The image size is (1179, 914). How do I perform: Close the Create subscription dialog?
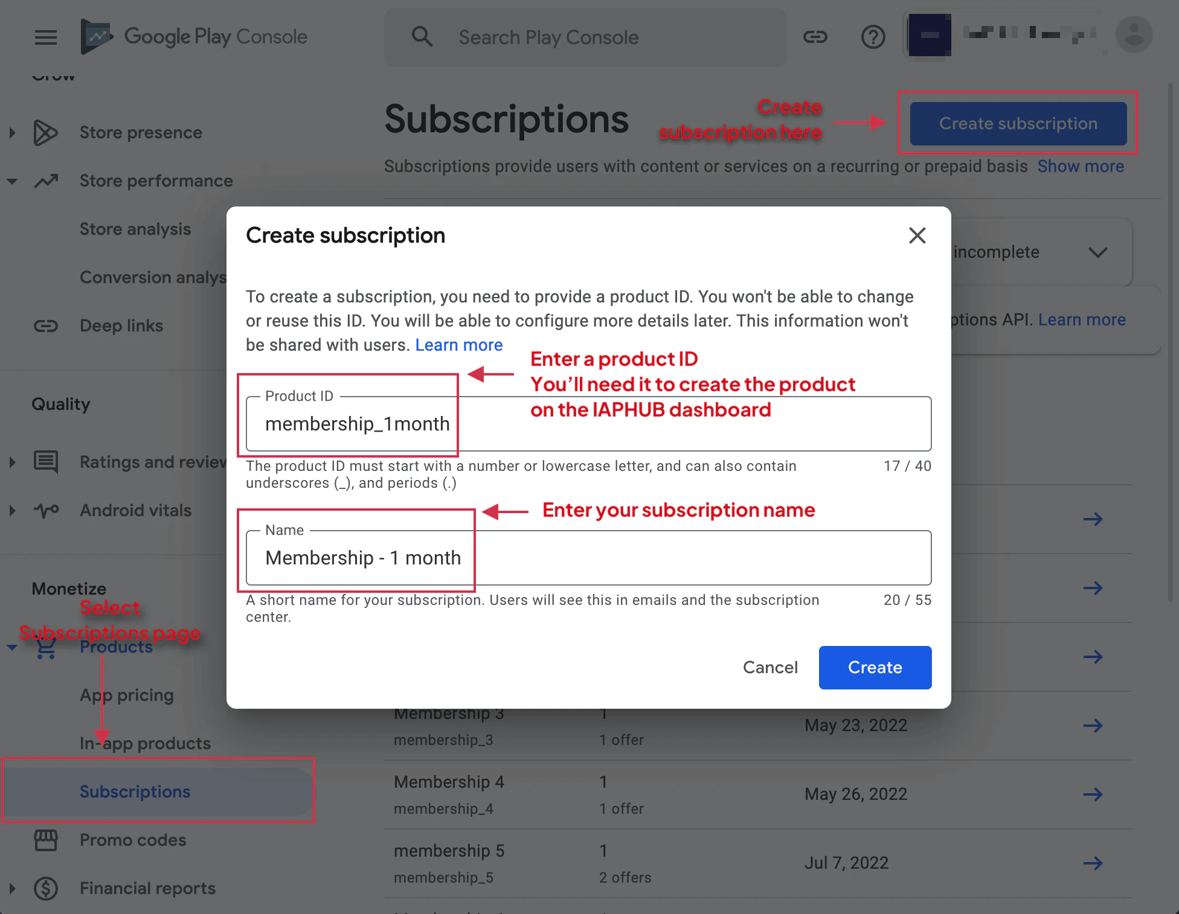917,235
